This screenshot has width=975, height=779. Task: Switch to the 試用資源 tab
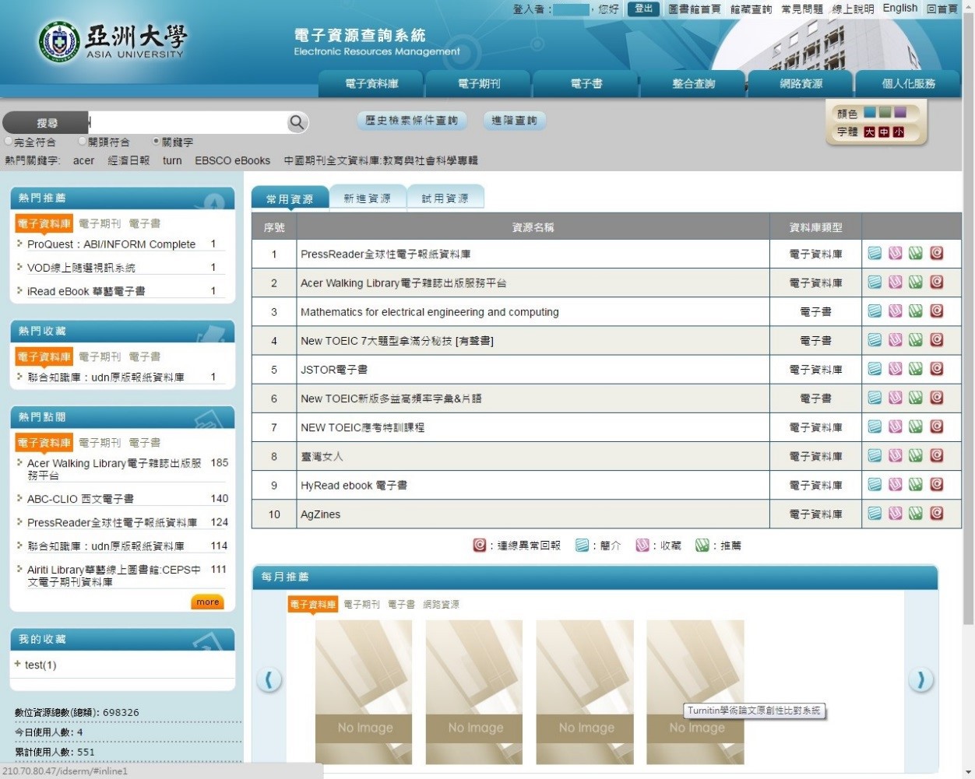coord(445,198)
